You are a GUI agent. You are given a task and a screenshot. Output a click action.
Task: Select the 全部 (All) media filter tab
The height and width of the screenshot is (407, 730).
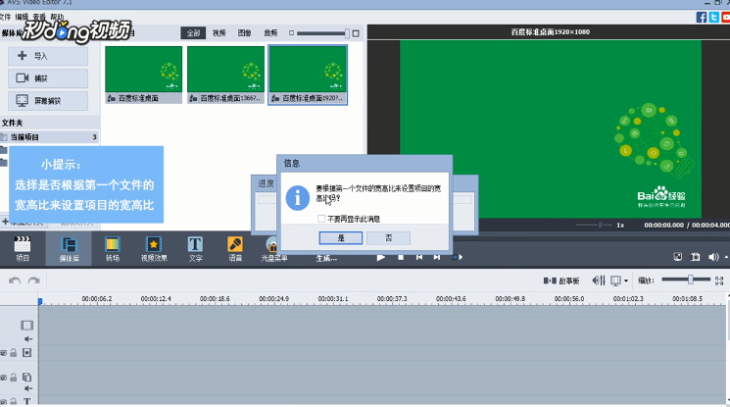(193, 33)
